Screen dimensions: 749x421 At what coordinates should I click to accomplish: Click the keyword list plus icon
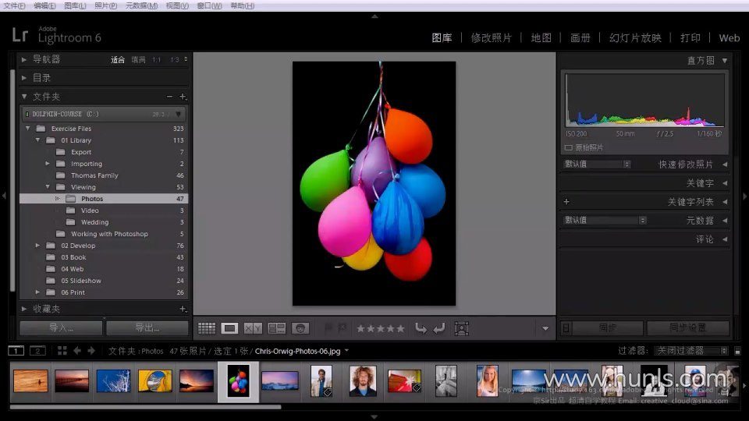point(566,202)
